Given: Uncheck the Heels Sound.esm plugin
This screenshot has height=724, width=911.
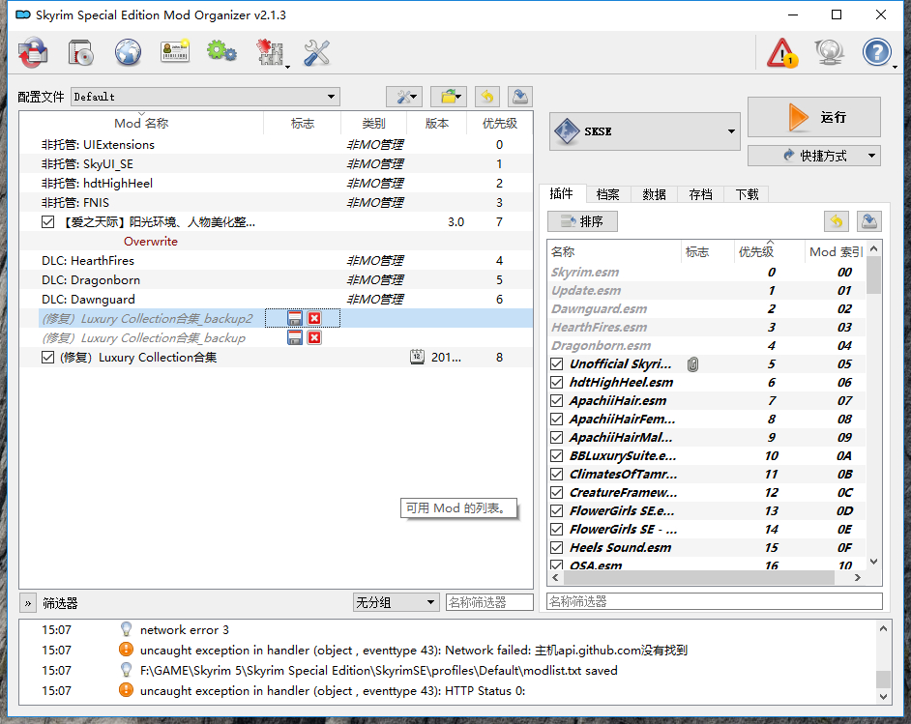Looking at the screenshot, I should pyautogui.click(x=557, y=547).
